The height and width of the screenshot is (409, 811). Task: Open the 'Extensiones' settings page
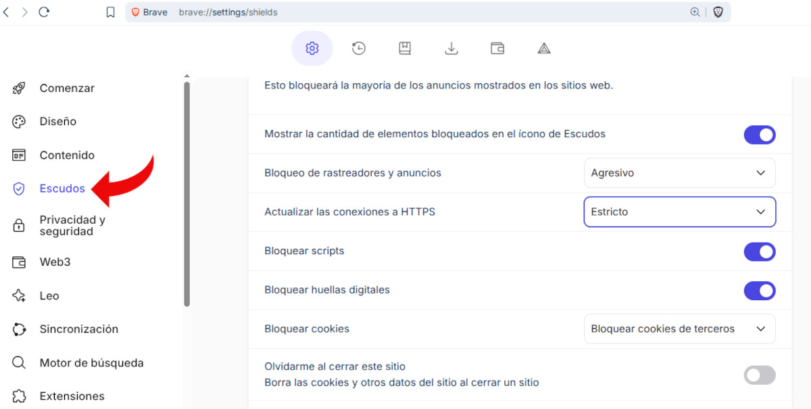(72, 395)
